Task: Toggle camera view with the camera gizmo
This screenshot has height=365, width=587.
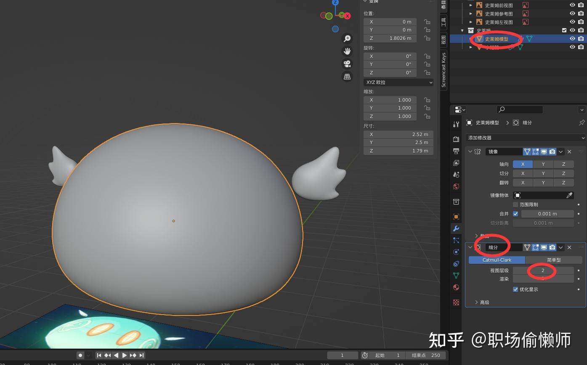Action: (x=347, y=64)
